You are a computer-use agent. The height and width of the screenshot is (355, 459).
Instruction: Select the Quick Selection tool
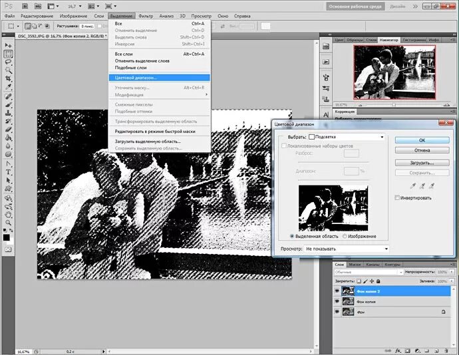pyautogui.click(x=8, y=70)
